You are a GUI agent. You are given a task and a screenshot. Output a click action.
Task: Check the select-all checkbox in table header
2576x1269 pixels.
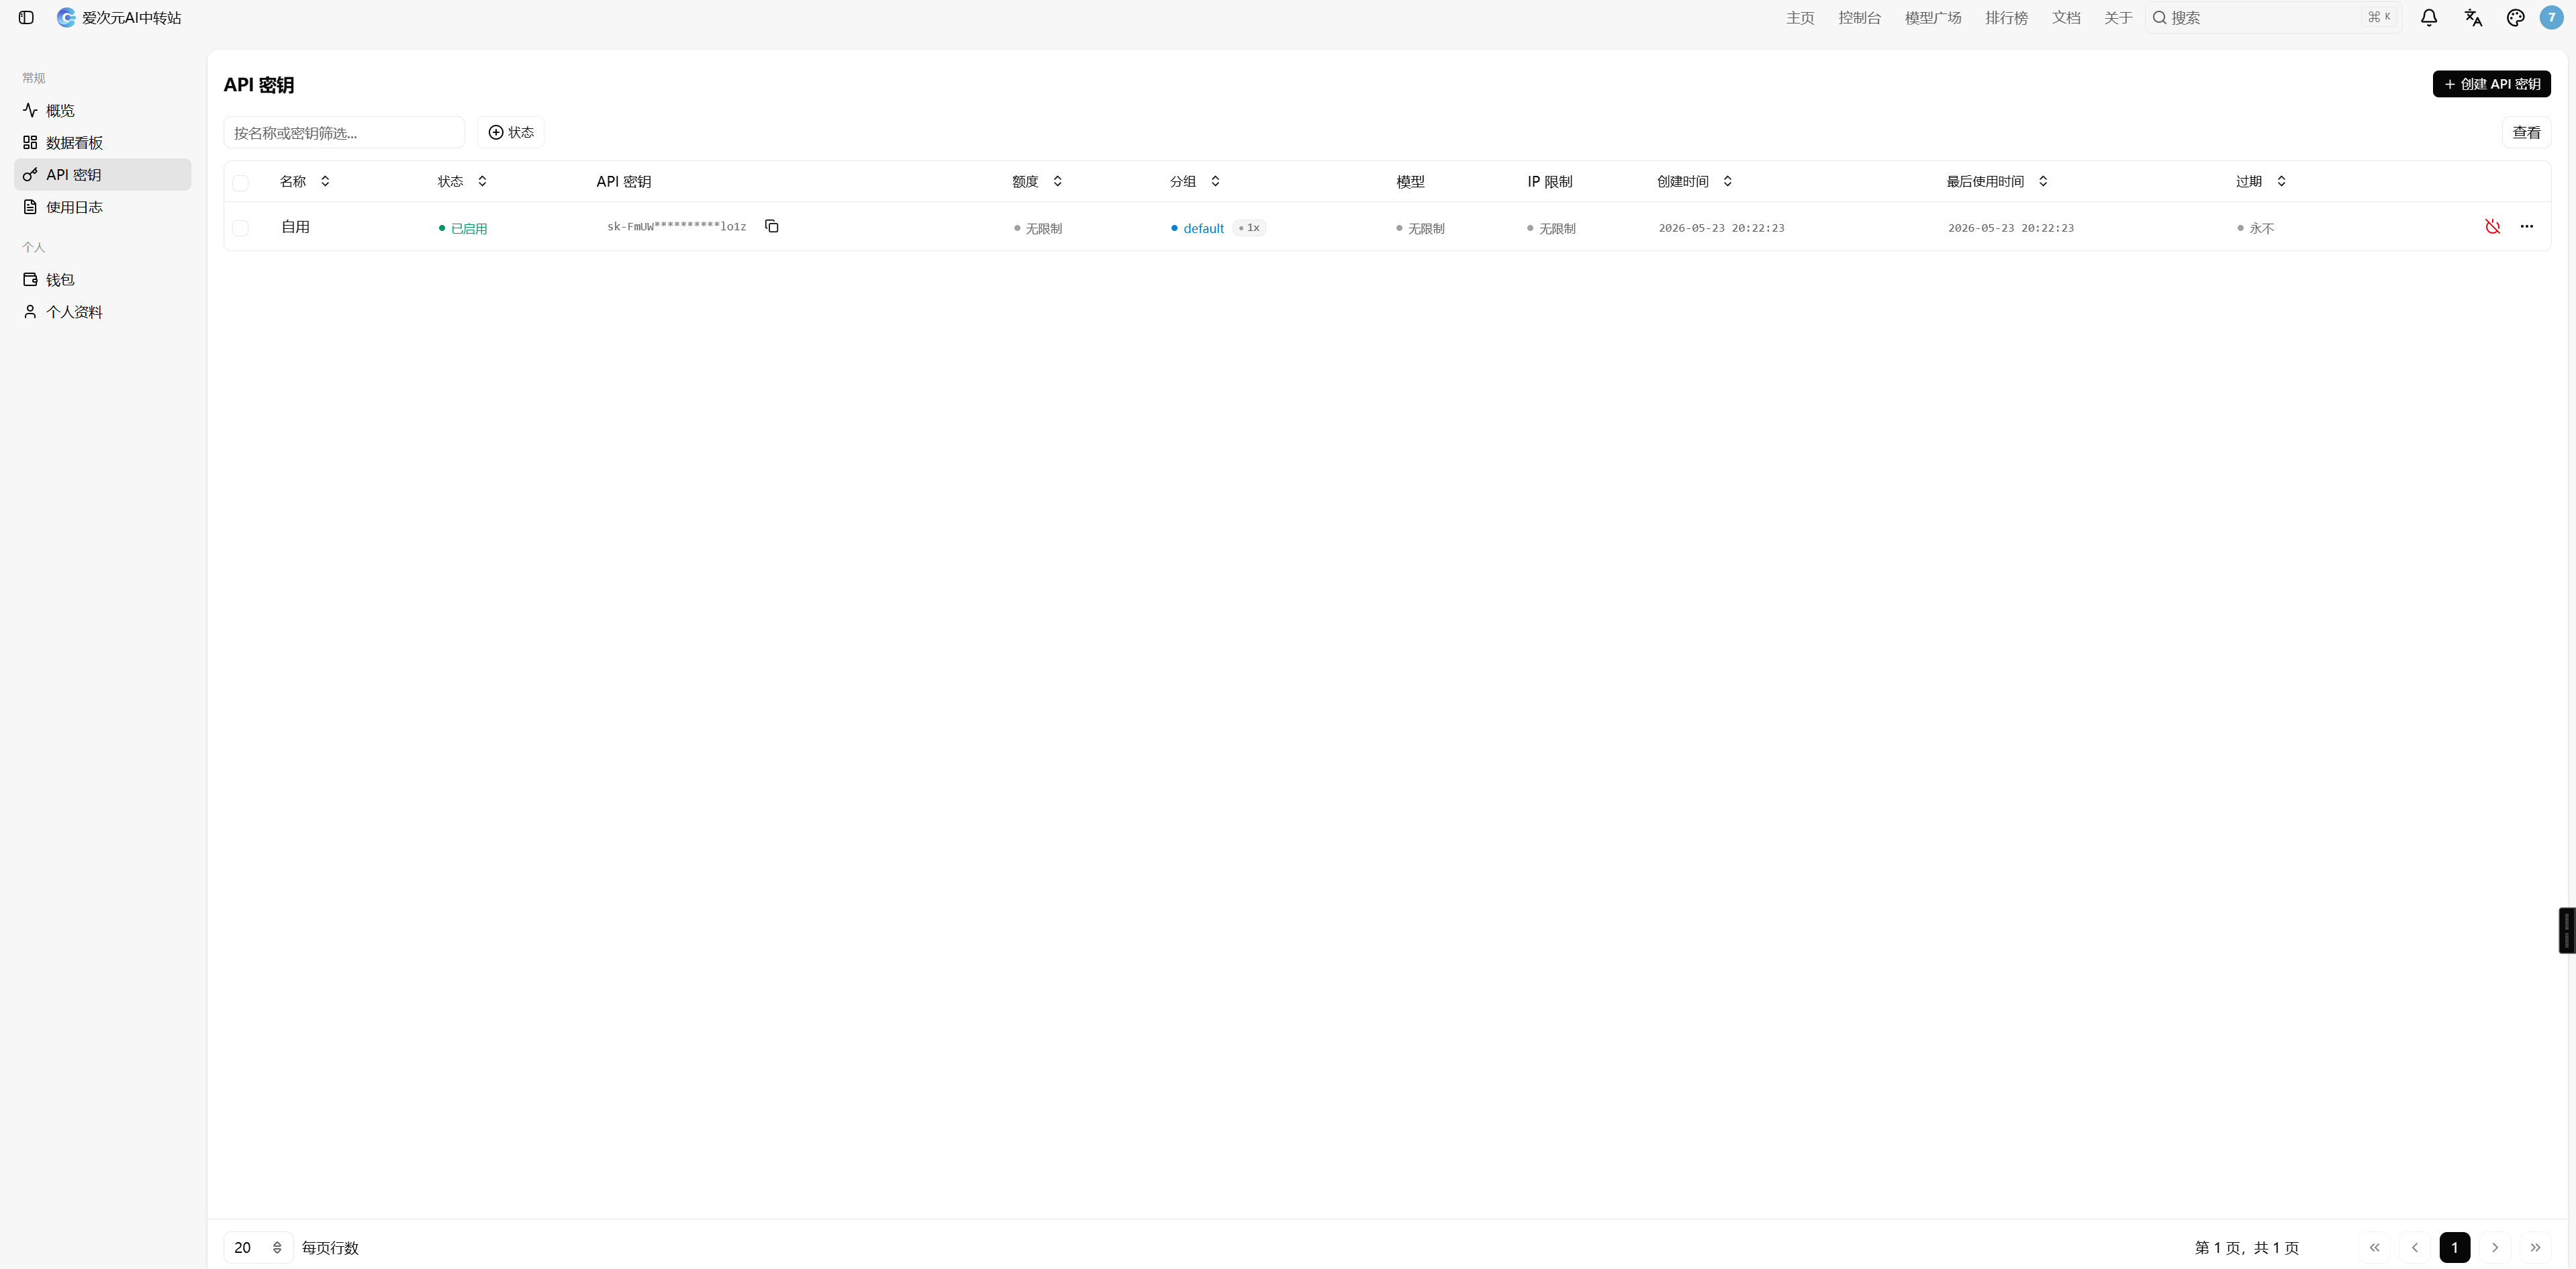tap(240, 183)
